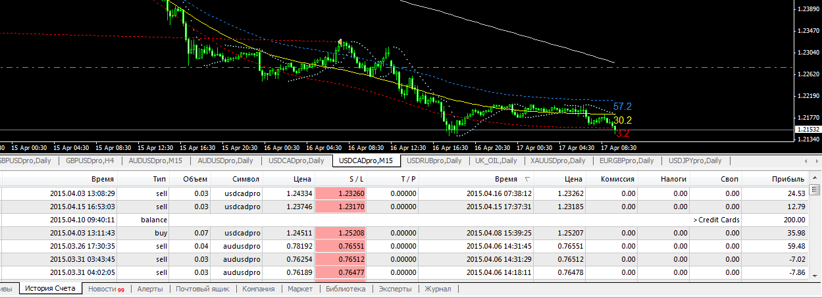Sort by the Объем column header

pyautogui.click(x=191, y=179)
